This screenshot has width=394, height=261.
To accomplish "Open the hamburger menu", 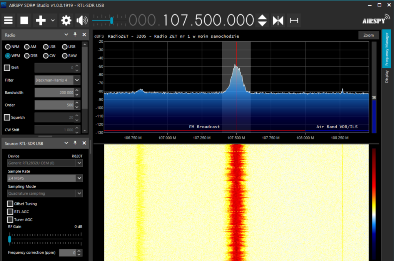I will 8,20.
